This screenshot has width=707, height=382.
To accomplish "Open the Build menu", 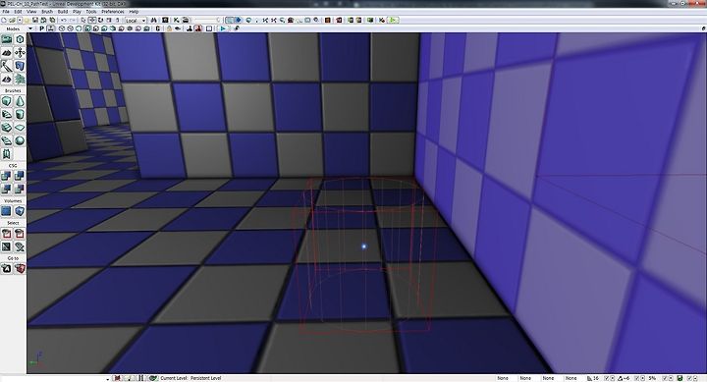I will 63,12.
